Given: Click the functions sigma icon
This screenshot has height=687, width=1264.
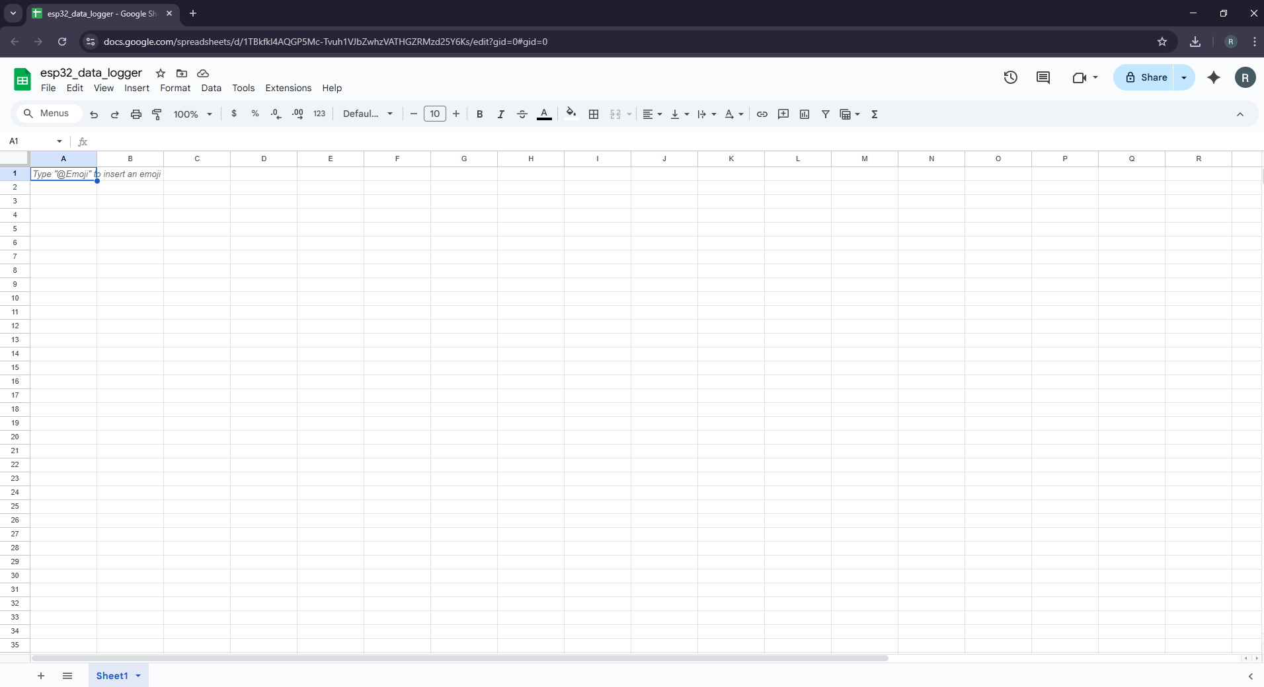Looking at the screenshot, I should [x=875, y=114].
